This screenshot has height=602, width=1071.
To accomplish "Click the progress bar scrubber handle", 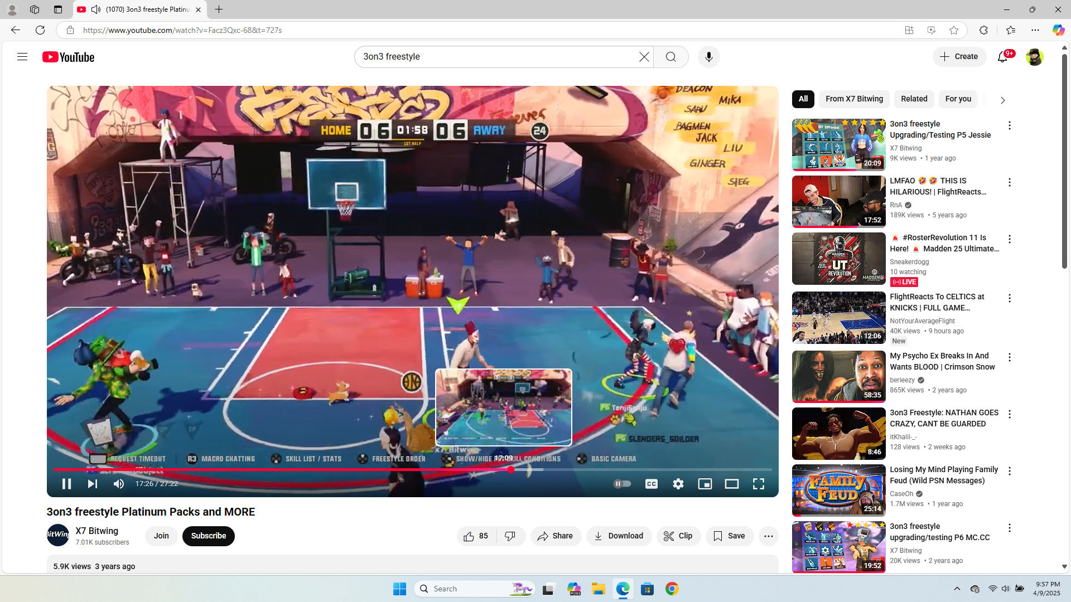I will pyautogui.click(x=511, y=470).
